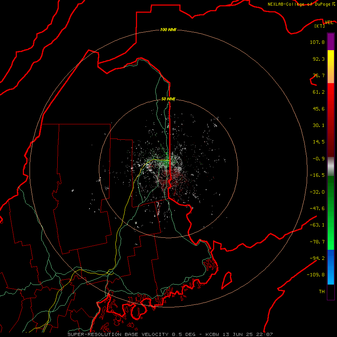The width and height of the screenshot is (337, 337).
Task: Click the TH threshold label
Action: [322, 292]
